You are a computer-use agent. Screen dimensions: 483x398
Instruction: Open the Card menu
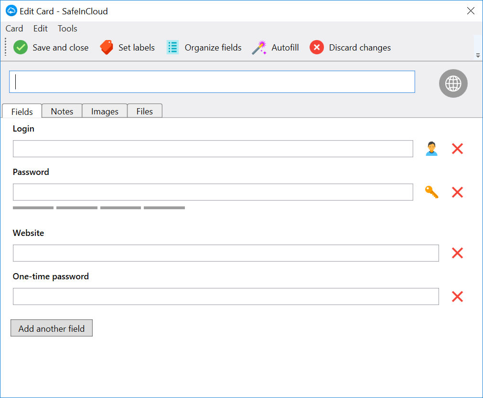(14, 29)
